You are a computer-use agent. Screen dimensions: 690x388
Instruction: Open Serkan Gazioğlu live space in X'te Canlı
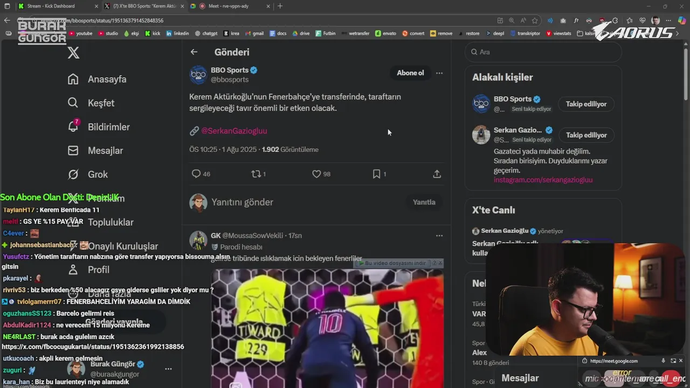[x=543, y=242]
